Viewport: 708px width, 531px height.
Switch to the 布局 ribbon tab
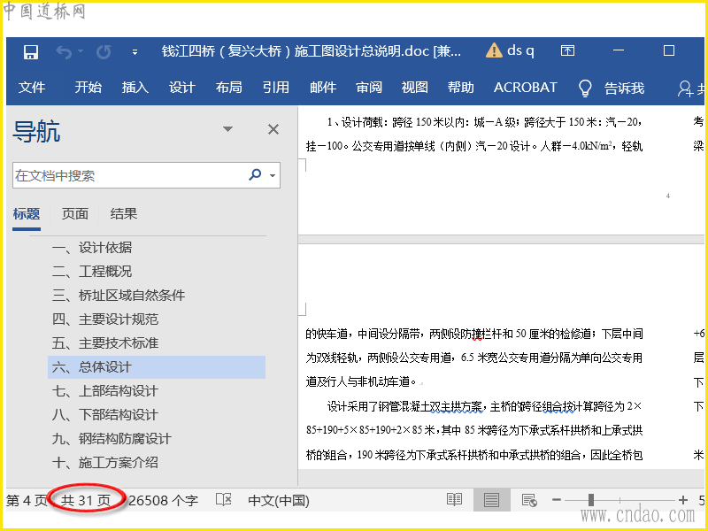(229, 87)
